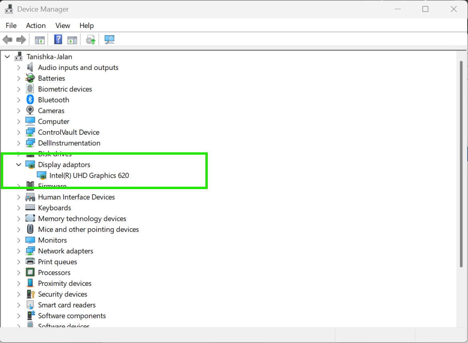468x343 pixels.
Task: Click the Display adaptors icon
Action: tap(30, 164)
